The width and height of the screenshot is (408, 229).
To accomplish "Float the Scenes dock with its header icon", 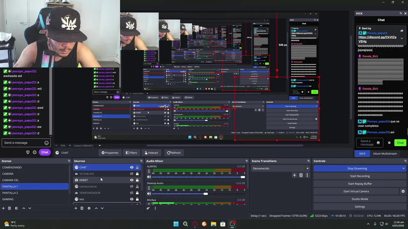I will click(69, 161).
